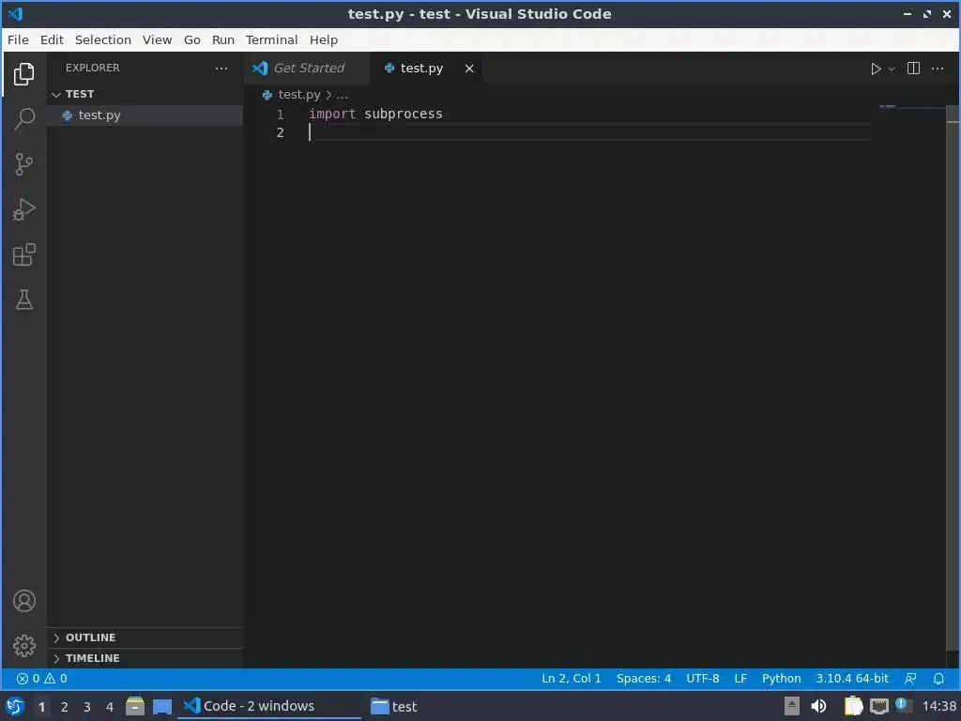Open the Search view icon
Viewport: 961px width, 721px height.
(23, 119)
